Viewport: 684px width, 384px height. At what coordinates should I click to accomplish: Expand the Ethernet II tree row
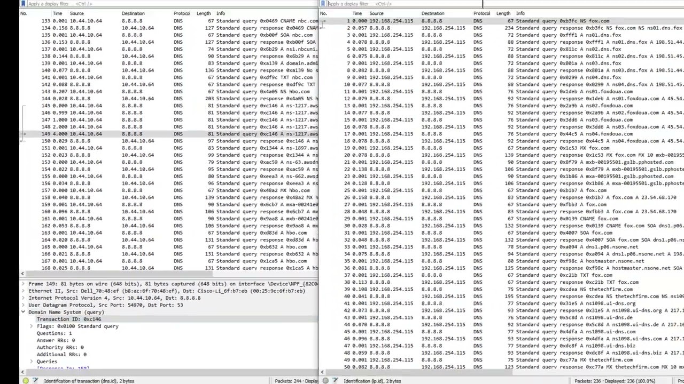pyautogui.click(x=23, y=291)
